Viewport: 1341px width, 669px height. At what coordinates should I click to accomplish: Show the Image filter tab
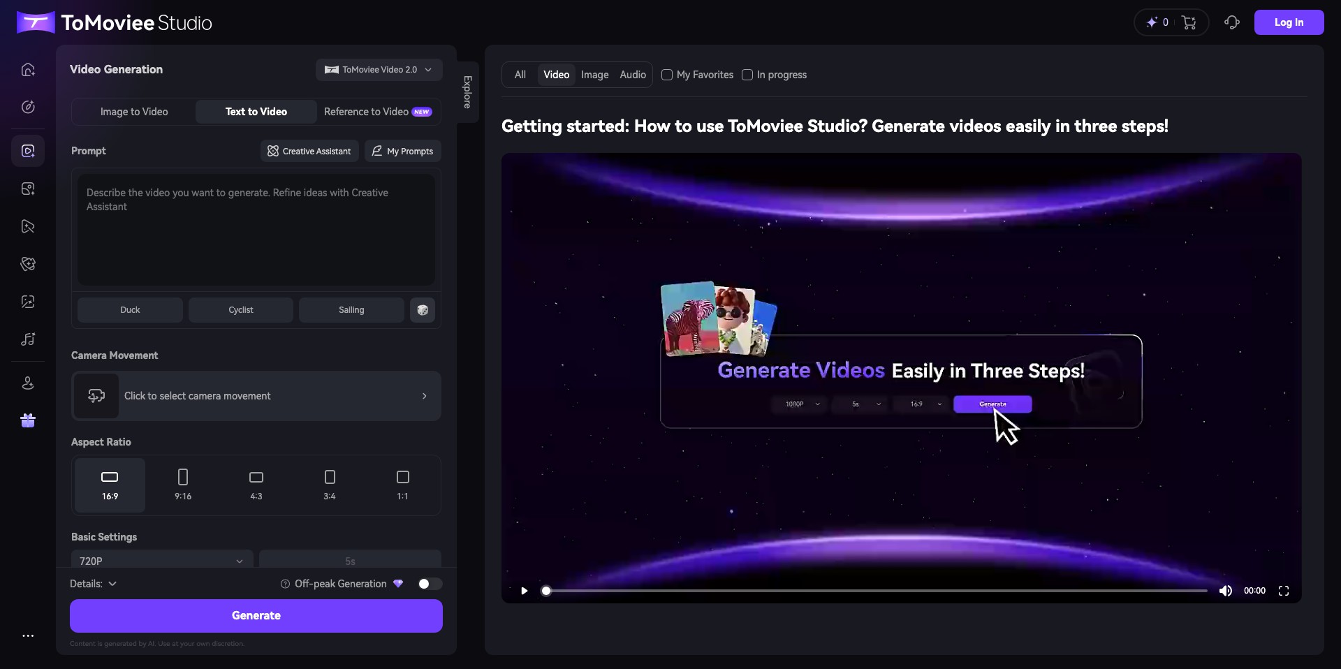[594, 75]
